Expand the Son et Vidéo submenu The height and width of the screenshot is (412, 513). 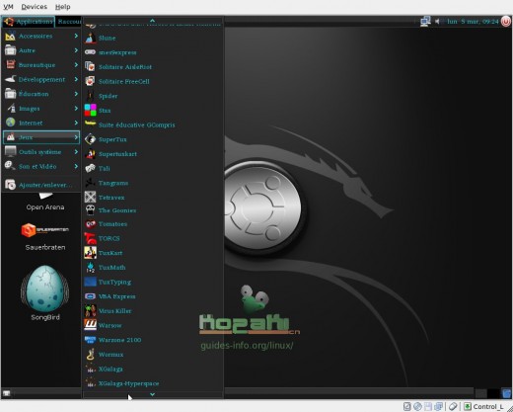(x=41, y=166)
